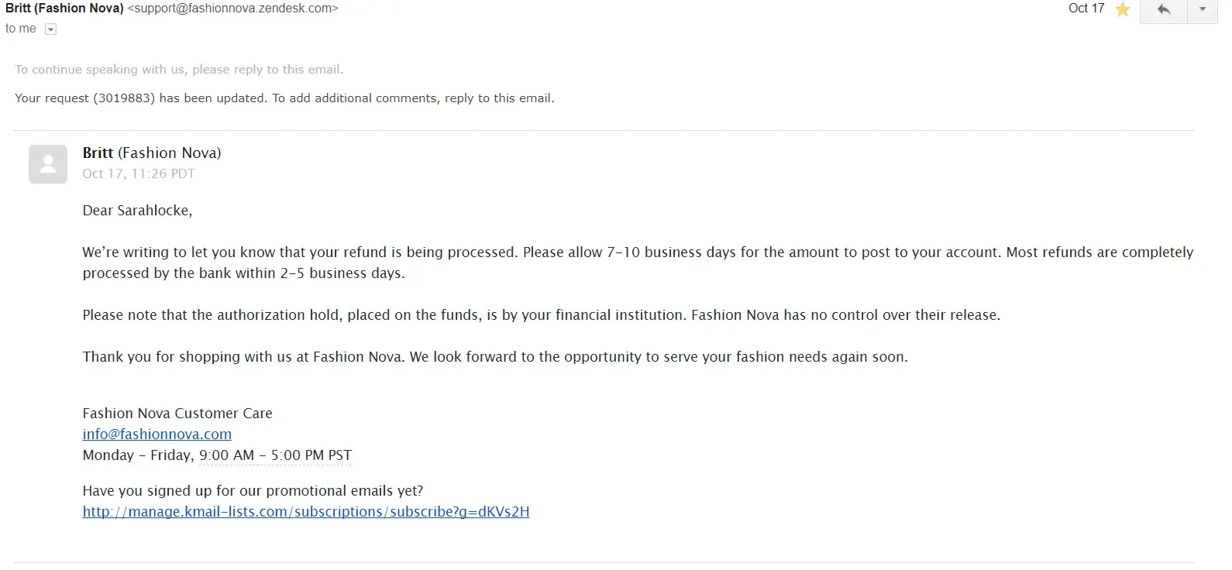Open more options arrow beside reply
The height and width of the screenshot is (570, 1232).
pos(1203,10)
